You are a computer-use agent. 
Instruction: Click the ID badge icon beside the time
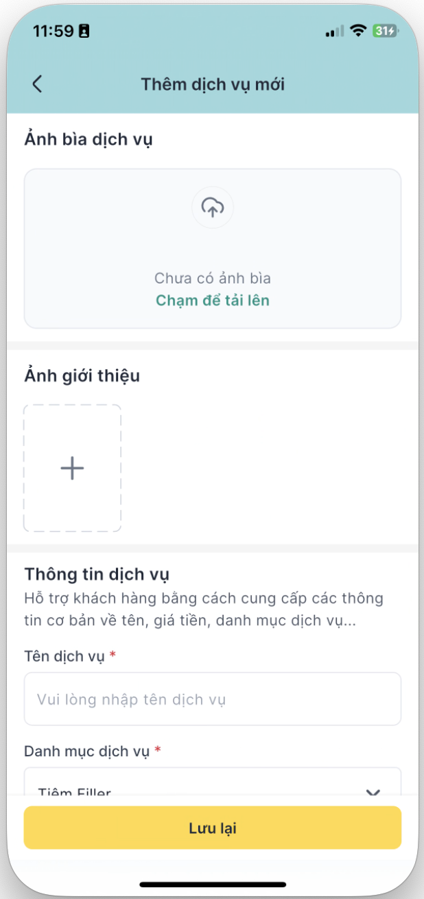[84, 32]
